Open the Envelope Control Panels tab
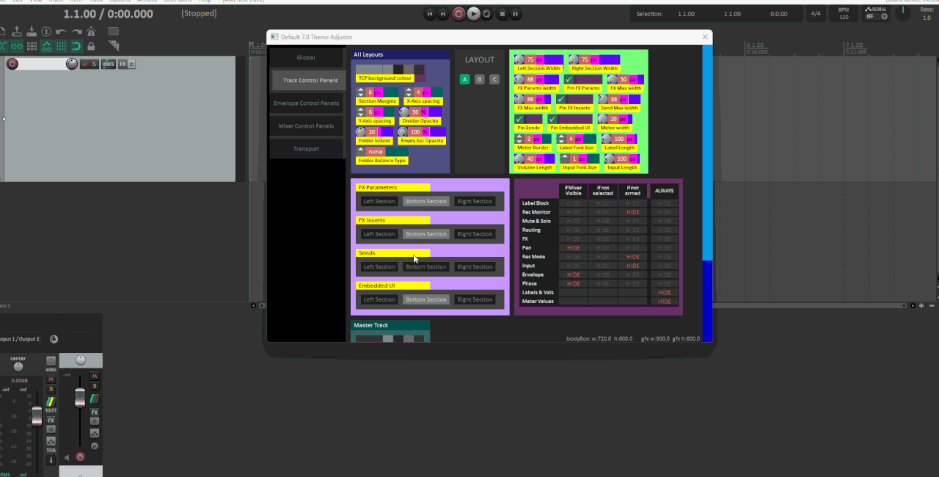Image resolution: width=939 pixels, height=477 pixels. pos(306,103)
